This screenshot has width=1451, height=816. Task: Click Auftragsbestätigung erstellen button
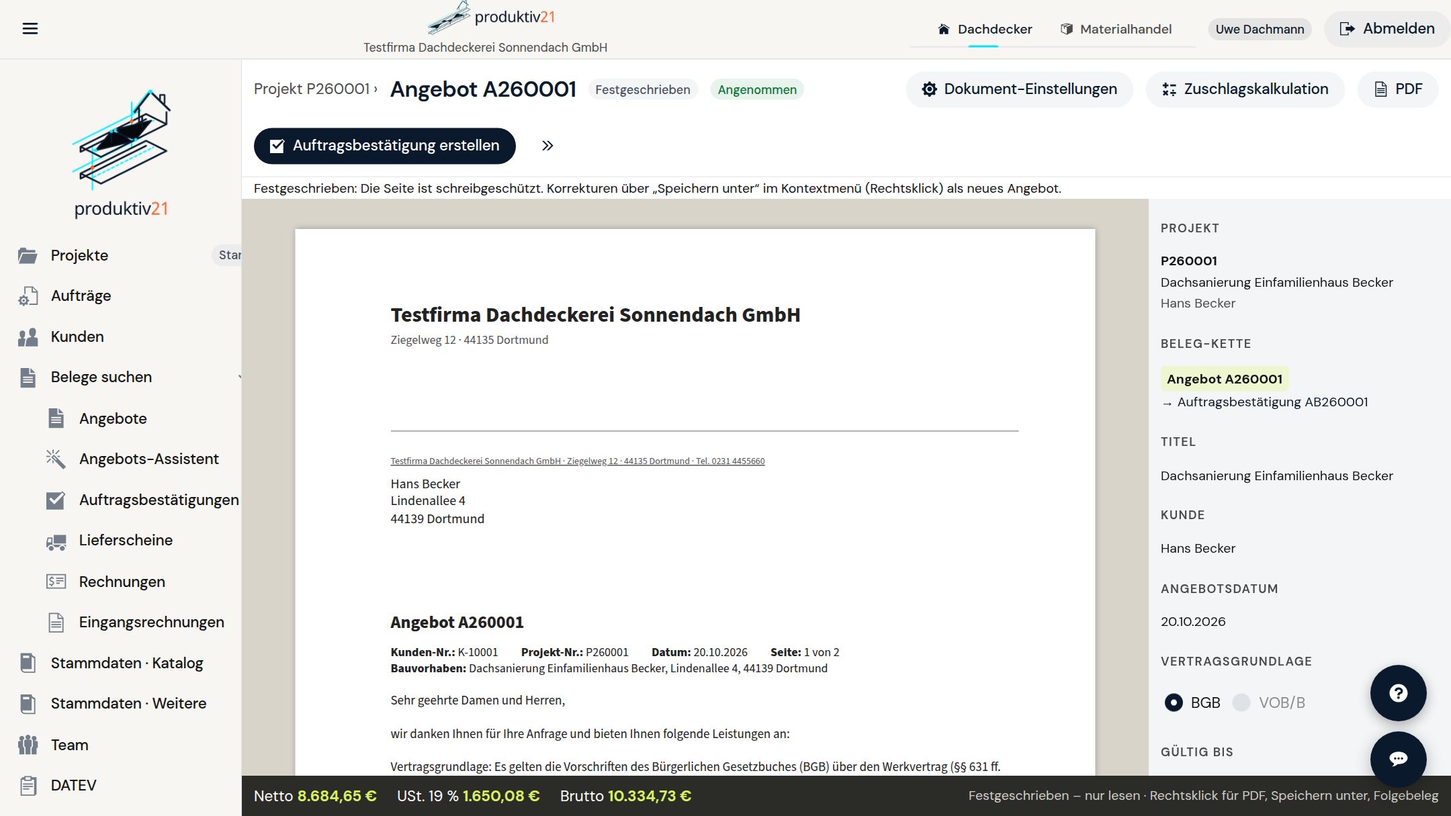click(x=385, y=146)
